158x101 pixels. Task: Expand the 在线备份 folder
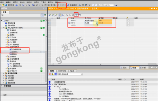[6, 56]
